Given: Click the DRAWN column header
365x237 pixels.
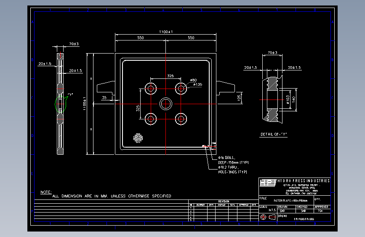Looking at the screenshot, I should pyautogui.click(x=282, y=207).
